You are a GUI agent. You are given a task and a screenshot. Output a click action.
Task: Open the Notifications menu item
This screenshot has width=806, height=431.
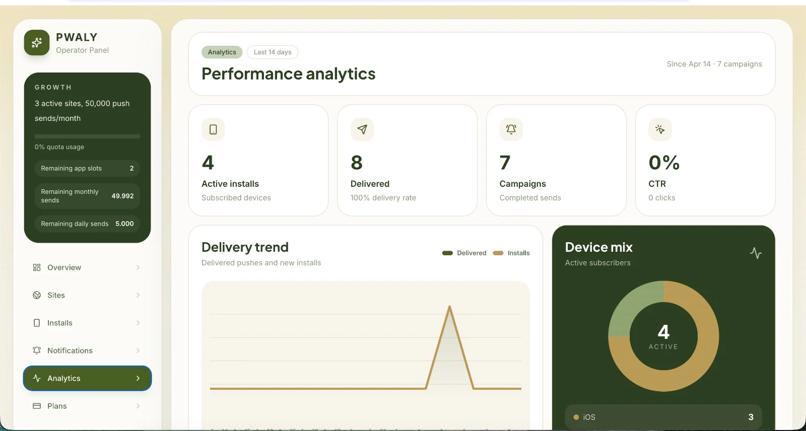pos(87,350)
